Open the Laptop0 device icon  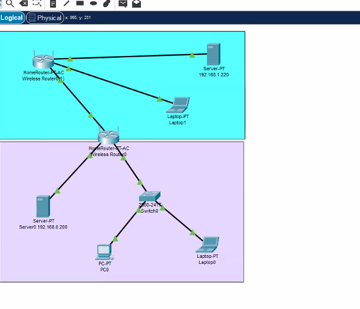coord(207,245)
